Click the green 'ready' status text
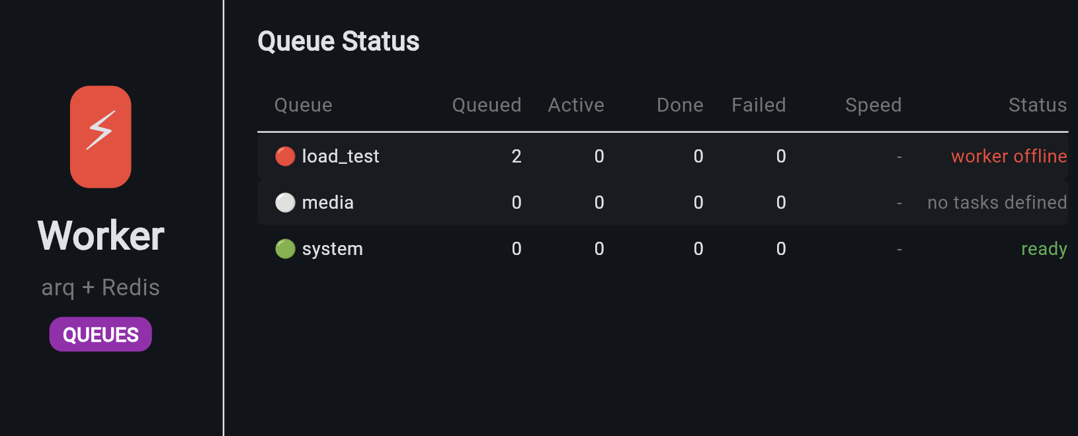The width and height of the screenshot is (1078, 436). [x=1044, y=249]
